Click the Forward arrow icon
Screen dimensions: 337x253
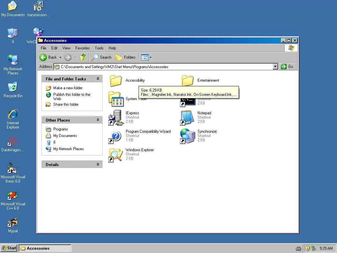coord(68,57)
